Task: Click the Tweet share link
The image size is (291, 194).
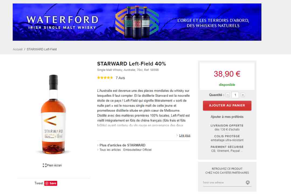Action: [39, 183]
